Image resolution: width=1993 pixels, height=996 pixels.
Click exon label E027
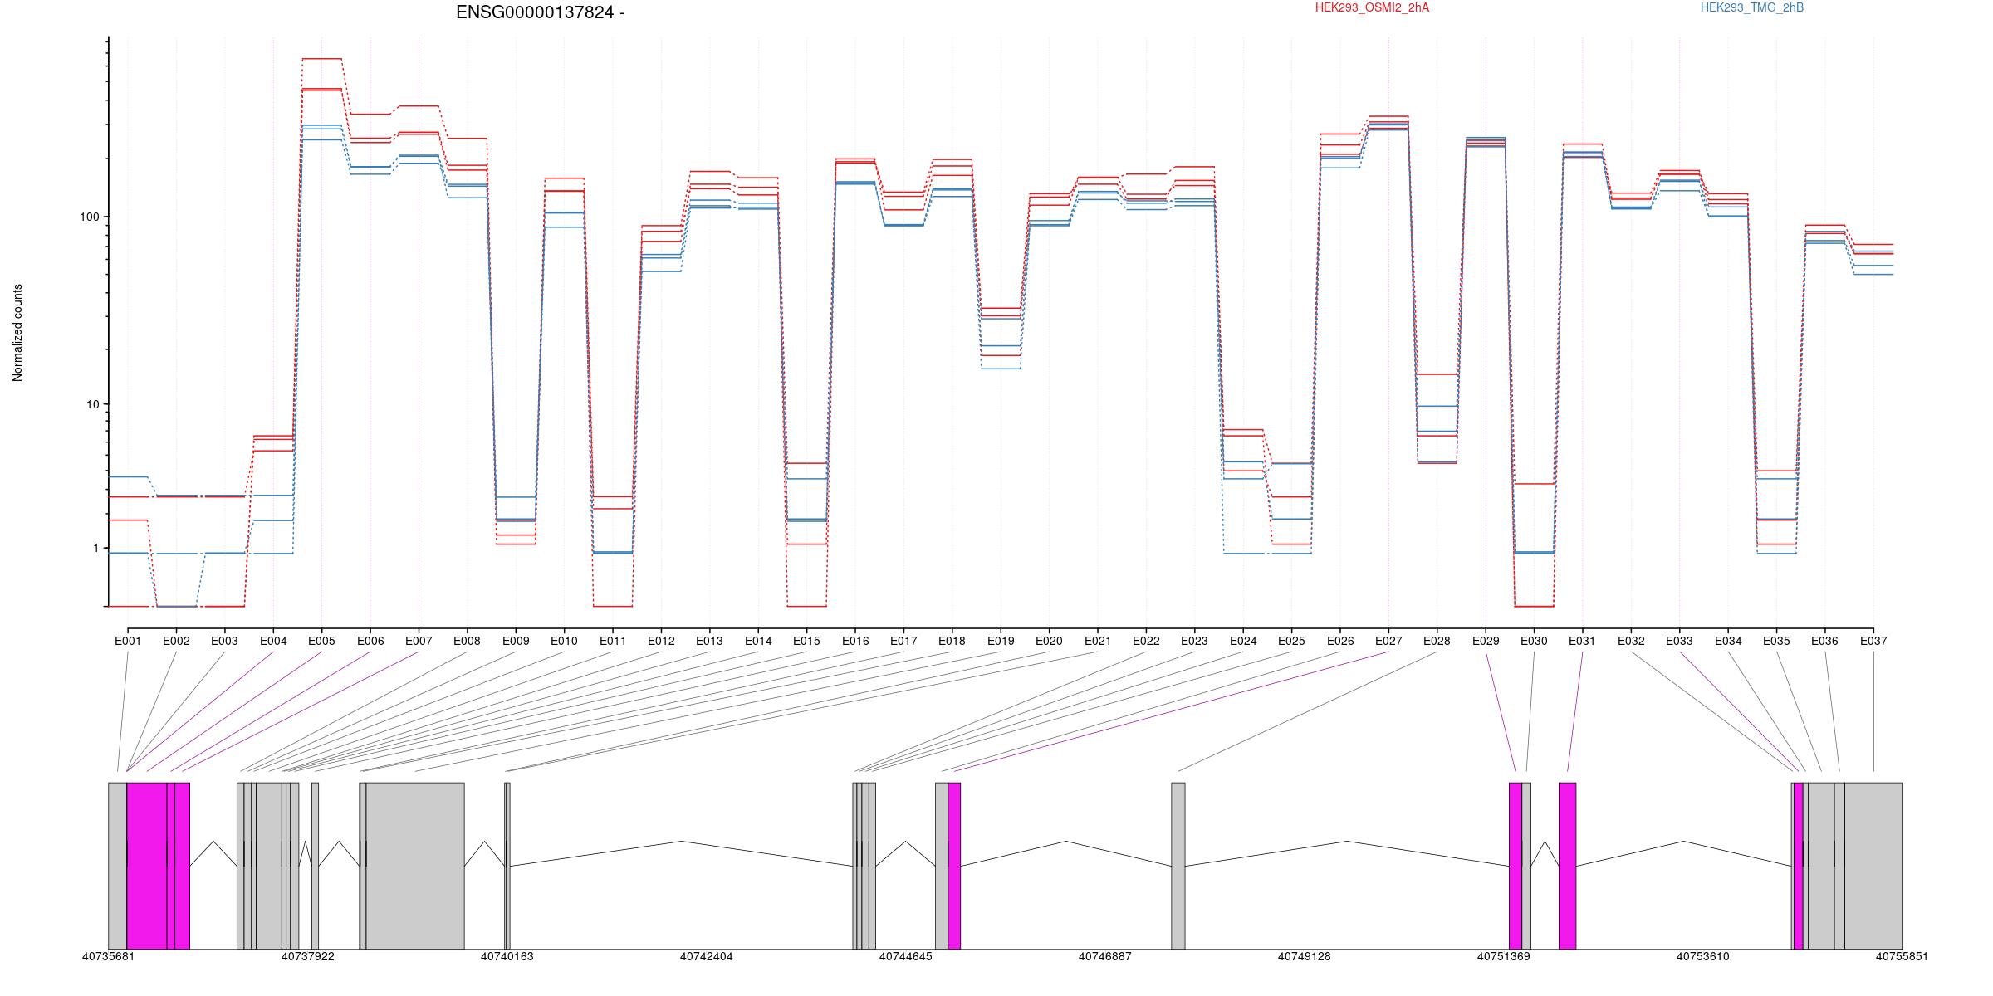1388,641
